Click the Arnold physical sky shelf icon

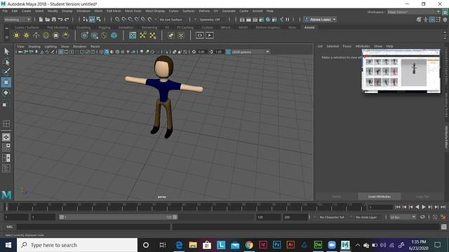pos(65,36)
